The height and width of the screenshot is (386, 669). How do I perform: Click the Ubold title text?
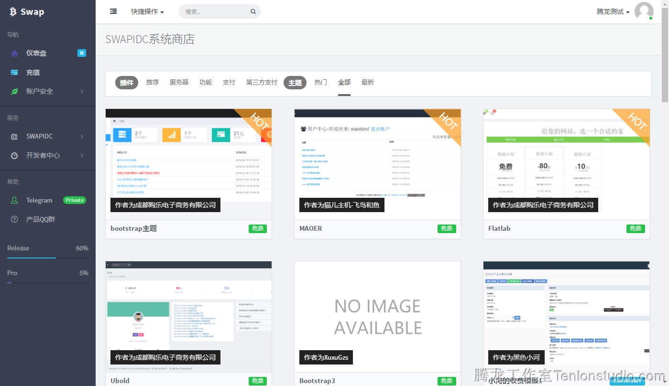tap(120, 381)
